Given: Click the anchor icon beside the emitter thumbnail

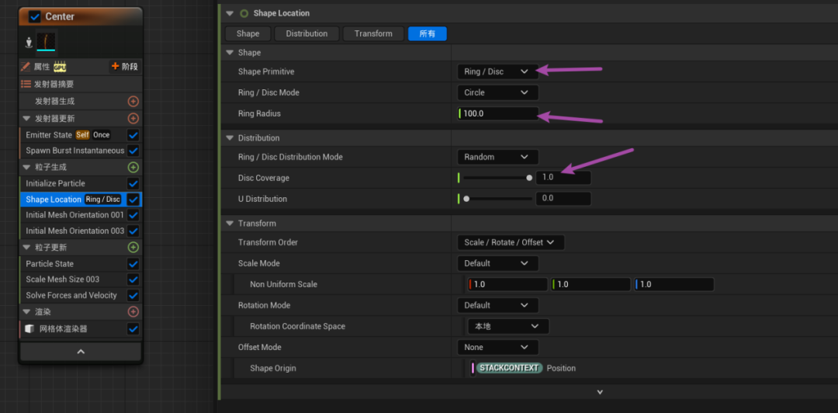Looking at the screenshot, I should point(29,43).
